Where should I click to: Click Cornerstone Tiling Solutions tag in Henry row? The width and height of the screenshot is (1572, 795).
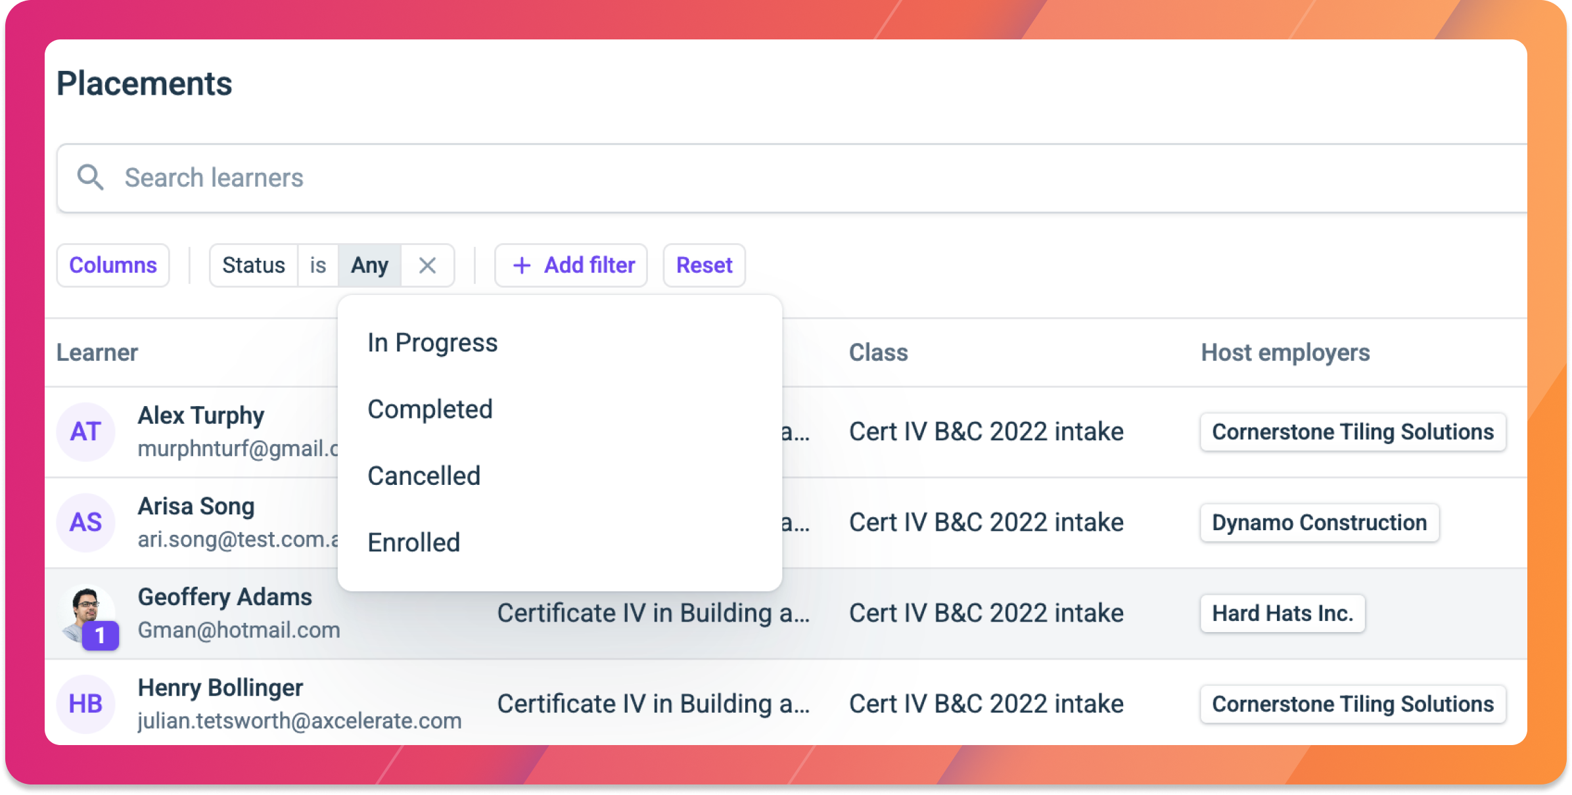(1353, 704)
